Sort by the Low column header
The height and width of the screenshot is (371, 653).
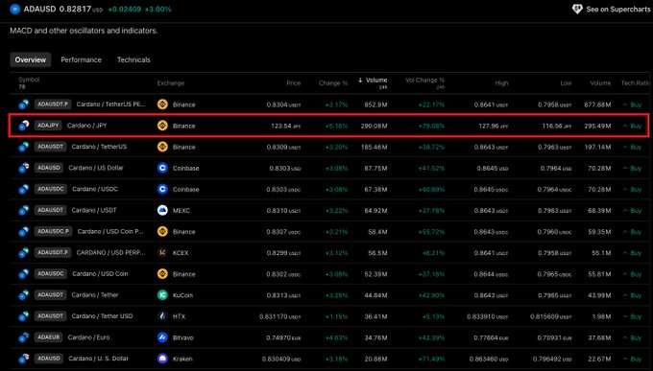point(566,83)
